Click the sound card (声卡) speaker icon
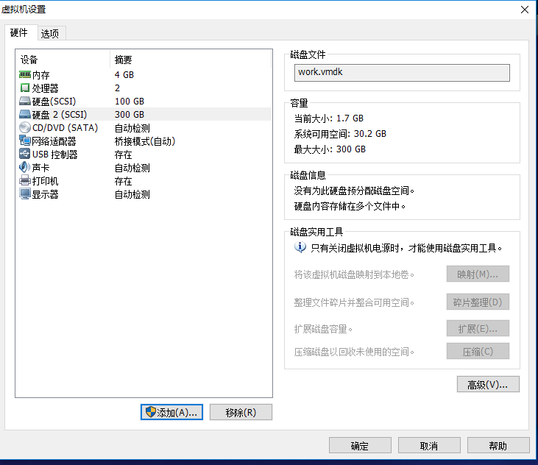Image resolution: width=538 pixels, height=465 pixels. click(x=25, y=167)
